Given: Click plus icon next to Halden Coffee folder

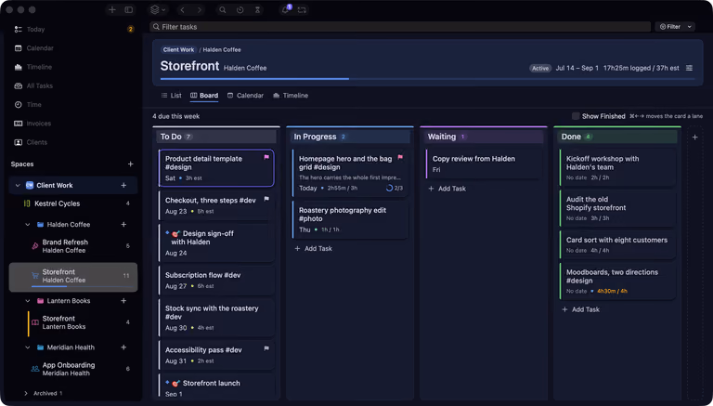Looking at the screenshot, I should tap(123, 225).
